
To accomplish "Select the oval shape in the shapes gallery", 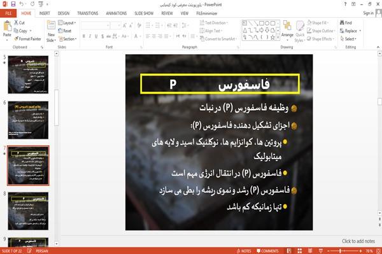I will point(267,23).
